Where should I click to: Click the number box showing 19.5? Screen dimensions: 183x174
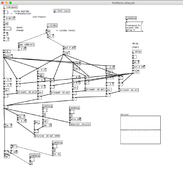(x=7, y=51)
